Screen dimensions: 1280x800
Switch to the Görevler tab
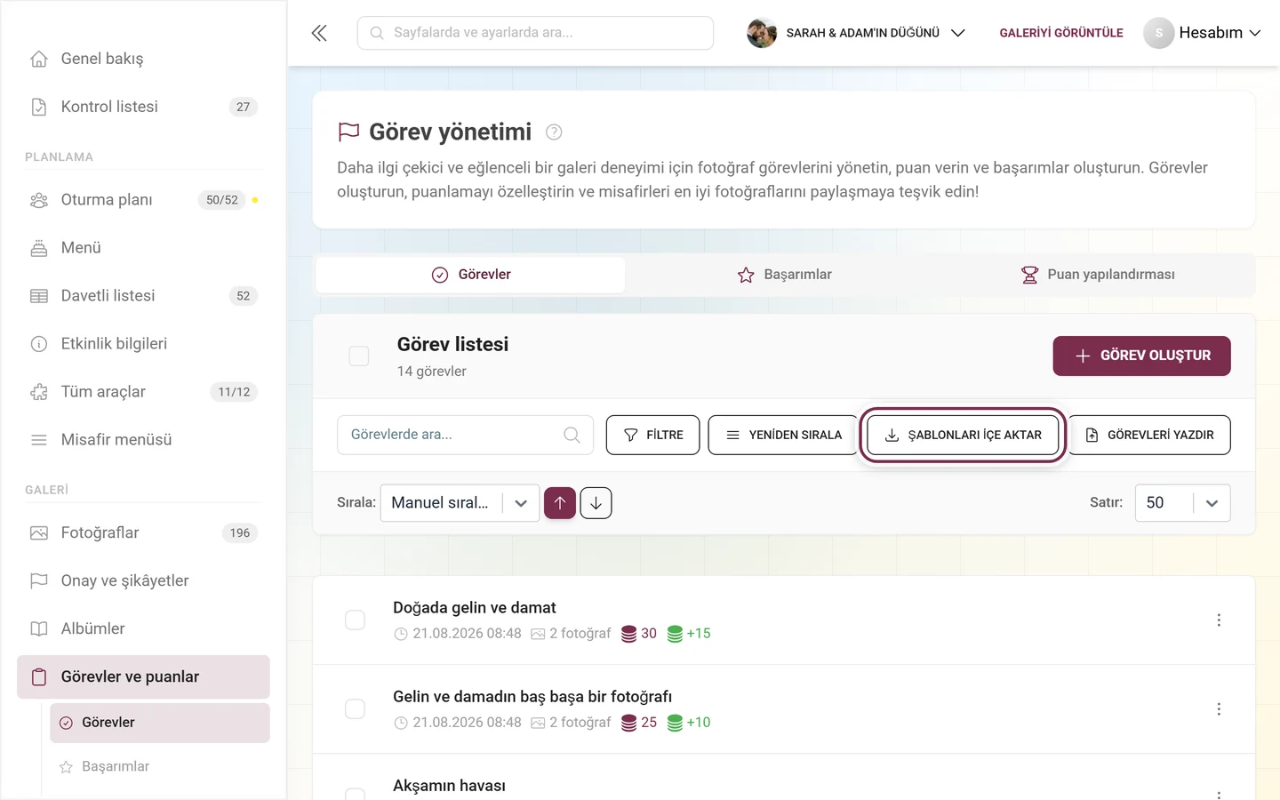coord(470,275)
